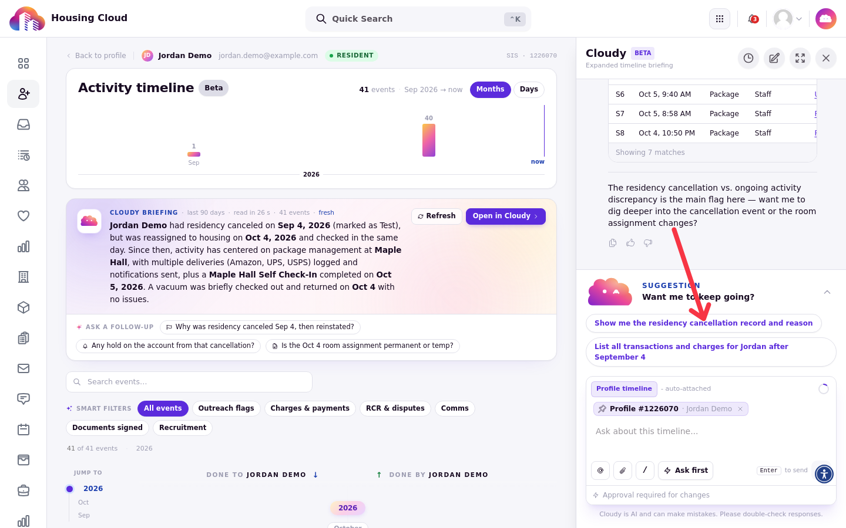This screenshot has height=528, width=846.
Task: Click the 40-events bar in timeline chart
Action: [x=429, y=140]
